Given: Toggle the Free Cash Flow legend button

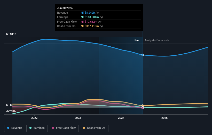Looking at the screenshot, I should [x=64, y=128].
